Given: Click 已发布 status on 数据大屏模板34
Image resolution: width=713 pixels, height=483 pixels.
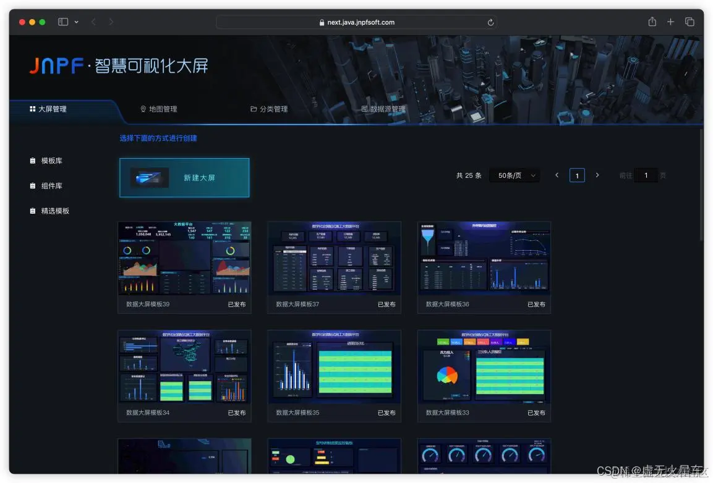Looking at the screenshot, I should [236, 413].
